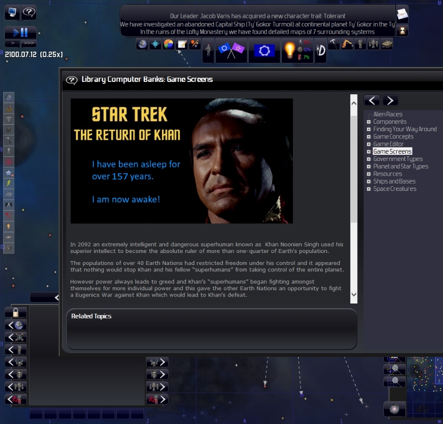Screen dimensions: 443x424
Task: Expand the Resources tree node
Action: pos(369,174)
